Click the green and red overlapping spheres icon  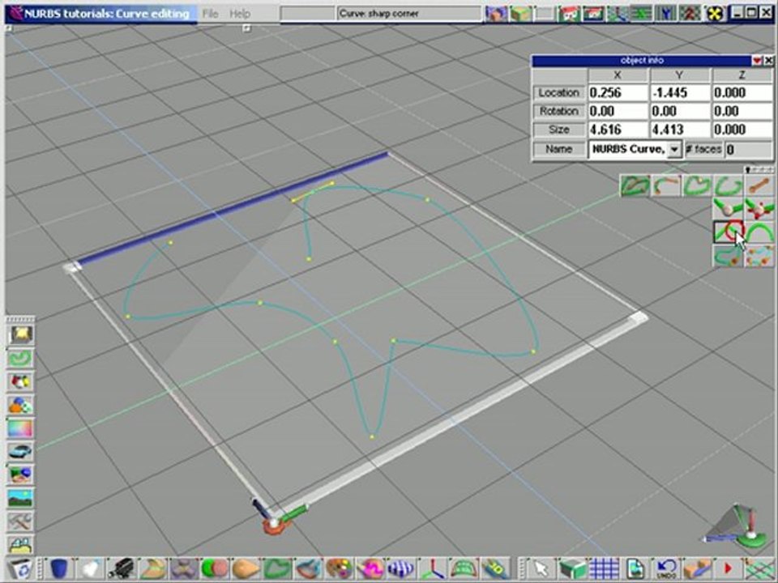click(x=215, y=568)
